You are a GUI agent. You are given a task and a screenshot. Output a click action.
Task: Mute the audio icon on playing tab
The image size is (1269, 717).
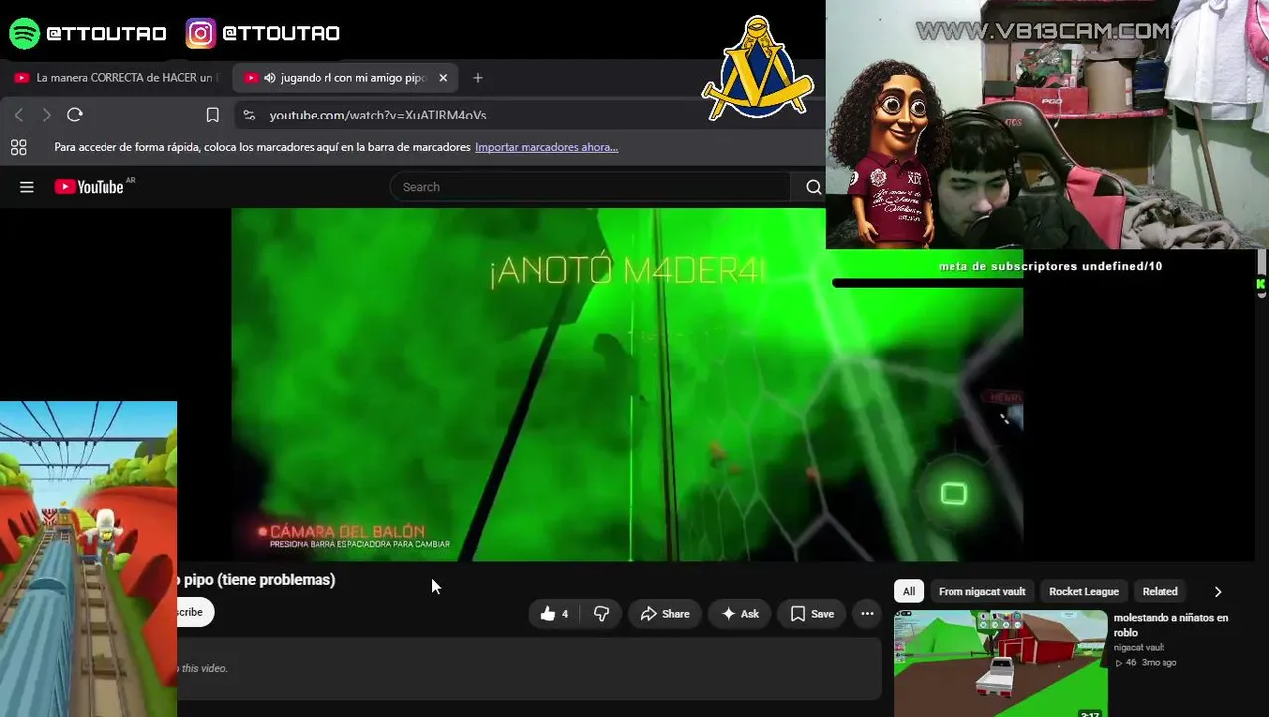[x=269, y=78]
